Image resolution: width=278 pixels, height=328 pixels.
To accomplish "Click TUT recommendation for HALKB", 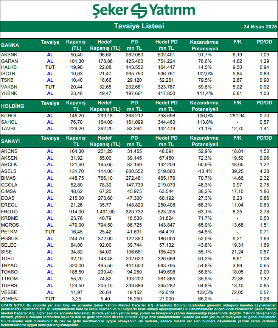I will pyautogui.click(x=50, y=67).
